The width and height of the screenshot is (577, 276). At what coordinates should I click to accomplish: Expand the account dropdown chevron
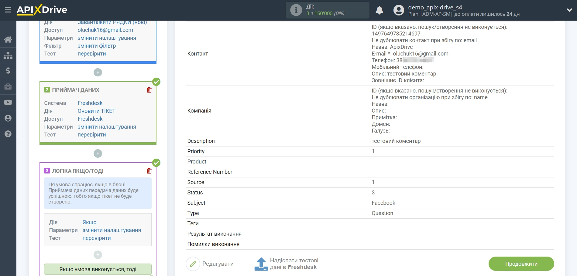click(569, 10)
